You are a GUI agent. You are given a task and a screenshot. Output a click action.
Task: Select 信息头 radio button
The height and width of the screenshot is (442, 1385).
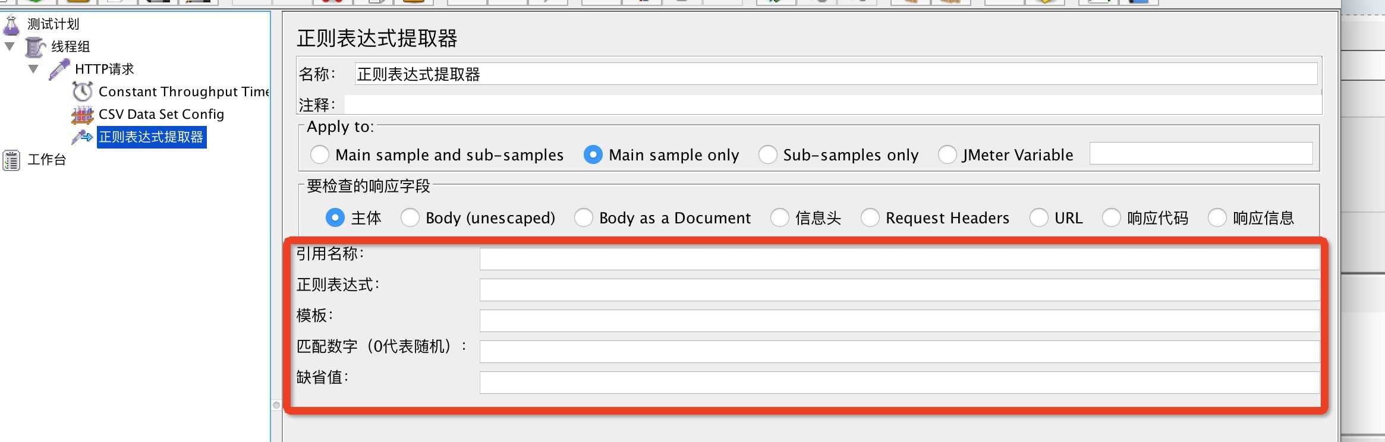point(780,218)
